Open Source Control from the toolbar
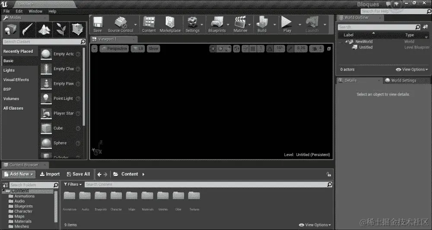This screenshot has width=432, height=230. 121,25
